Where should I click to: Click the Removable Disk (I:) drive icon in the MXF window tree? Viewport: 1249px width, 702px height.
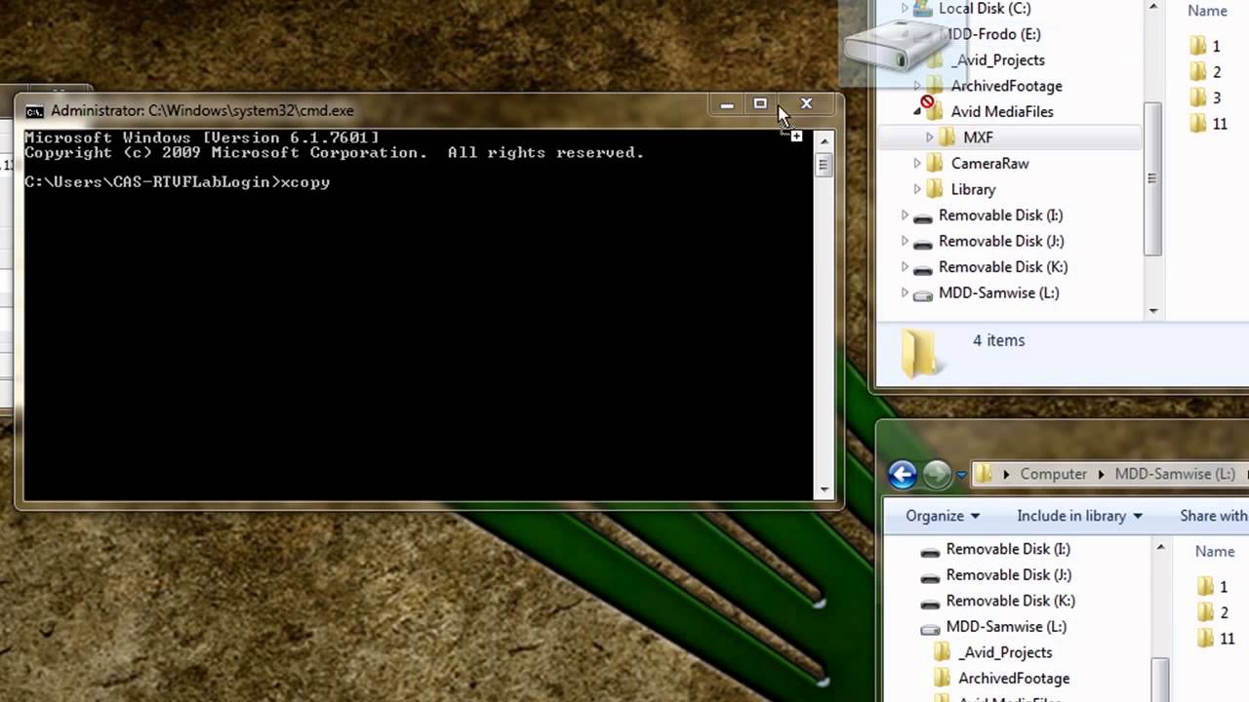[x=922, y=216]
